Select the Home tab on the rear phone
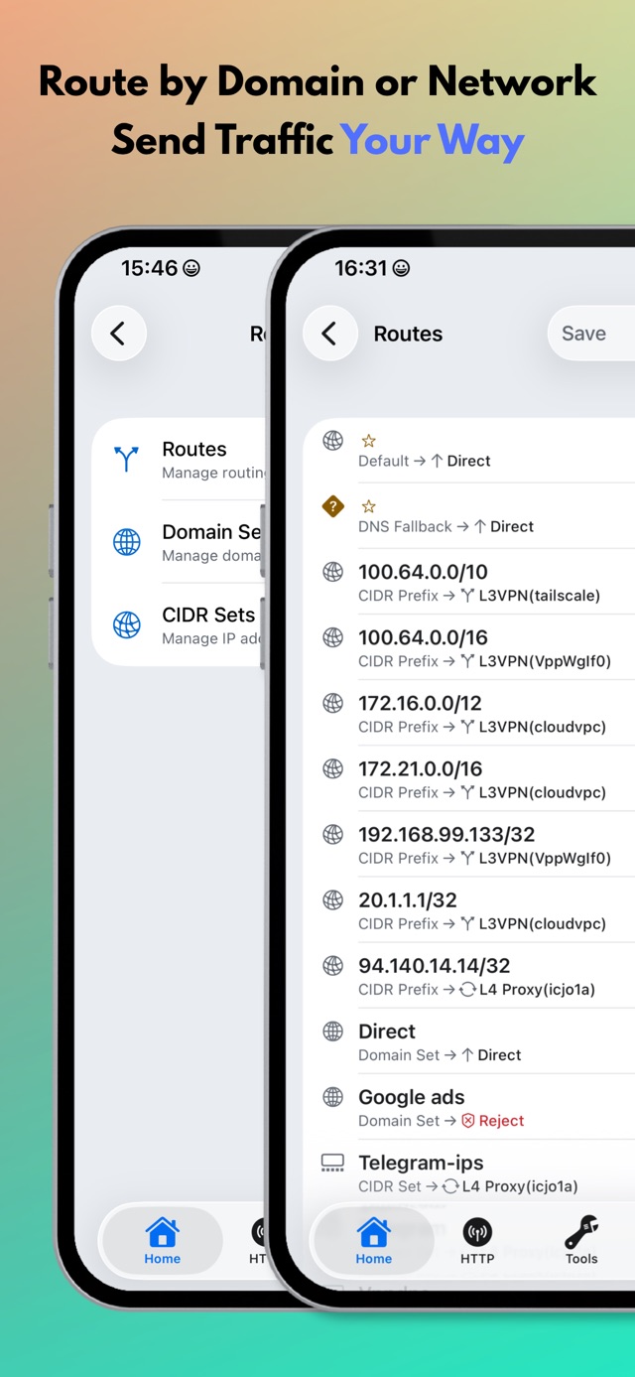635x1377 pixels. tap(163, 1241)
